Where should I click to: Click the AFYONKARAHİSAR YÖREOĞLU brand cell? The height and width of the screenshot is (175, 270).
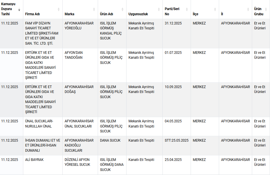pos(79,26)
